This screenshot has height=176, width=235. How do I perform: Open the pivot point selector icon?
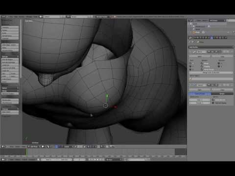[x=48, y=147]
